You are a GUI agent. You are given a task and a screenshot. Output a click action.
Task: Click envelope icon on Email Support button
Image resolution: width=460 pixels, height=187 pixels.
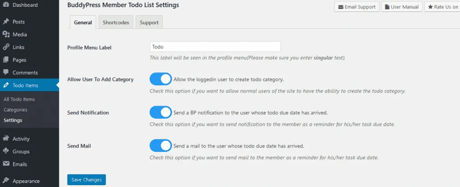341,7
